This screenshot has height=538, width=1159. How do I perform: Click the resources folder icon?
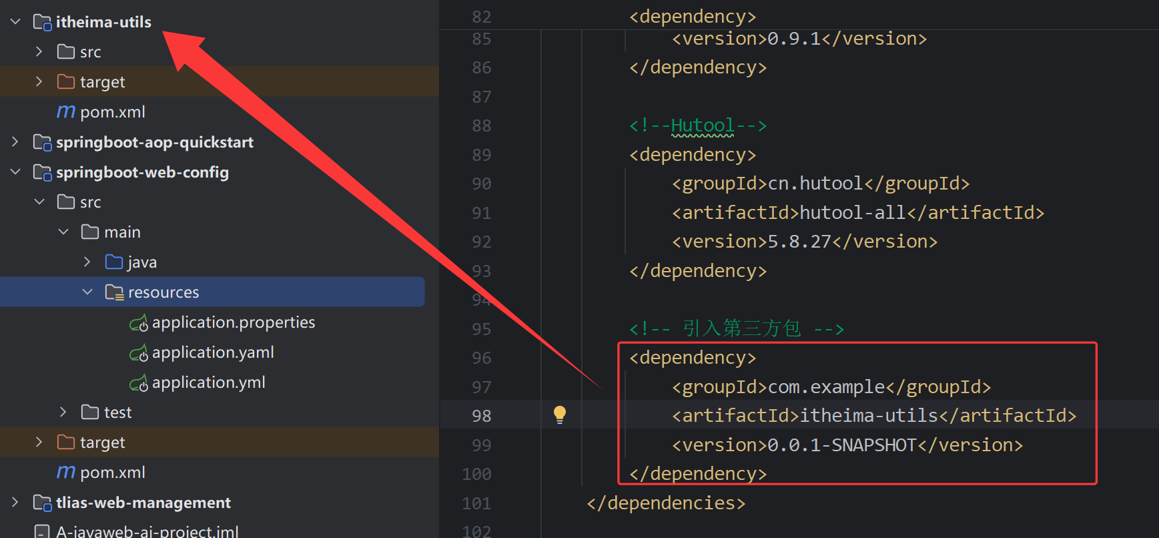(114, 292)
